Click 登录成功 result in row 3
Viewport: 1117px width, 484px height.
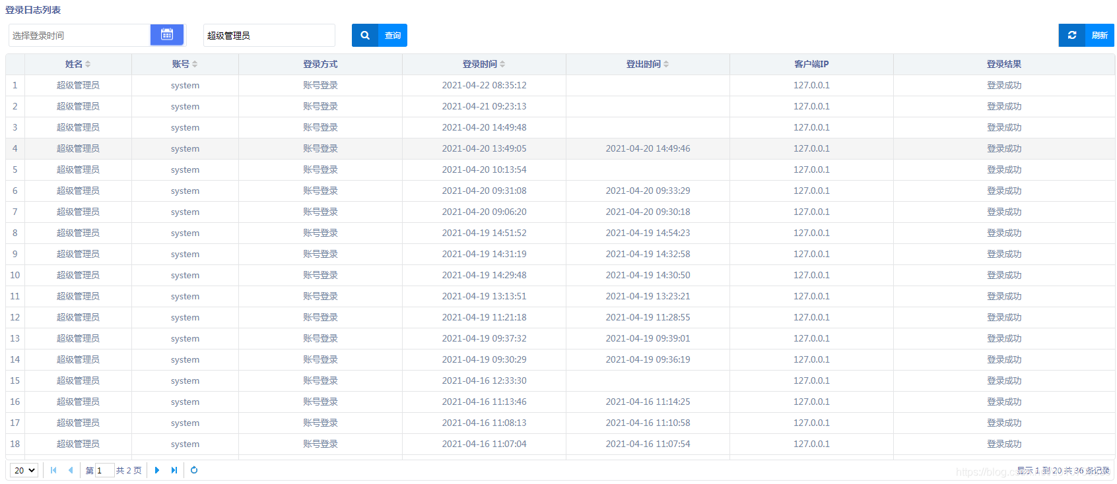(1004, 127)
